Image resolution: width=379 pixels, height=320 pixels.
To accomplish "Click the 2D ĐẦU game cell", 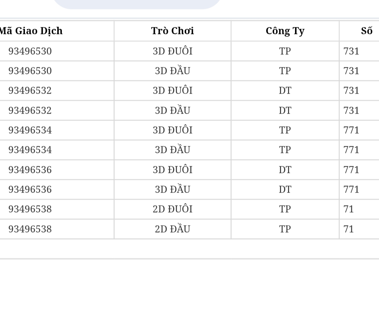I will (172, 229).
